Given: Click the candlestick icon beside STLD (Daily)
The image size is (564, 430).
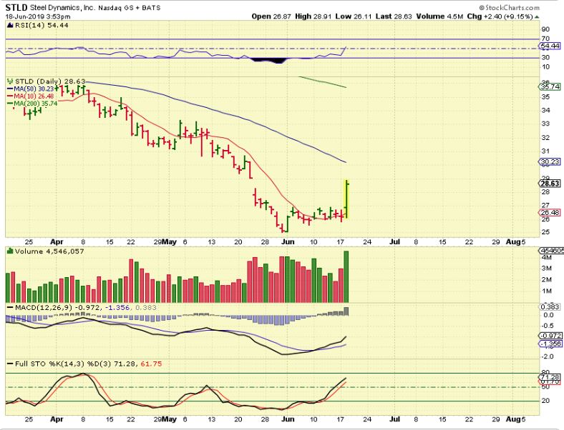Looking at the screenshot, I should tap(10, 81).
